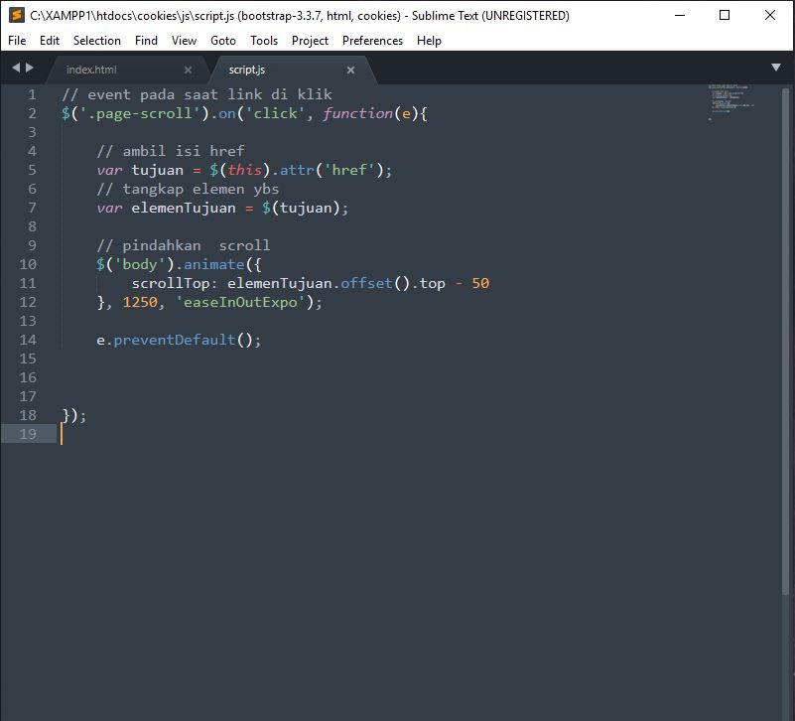The height and width of the screenshot is (721, 795).
Task: Close the script.js tab
Action: pyautogui.click(x=351, y=71)
